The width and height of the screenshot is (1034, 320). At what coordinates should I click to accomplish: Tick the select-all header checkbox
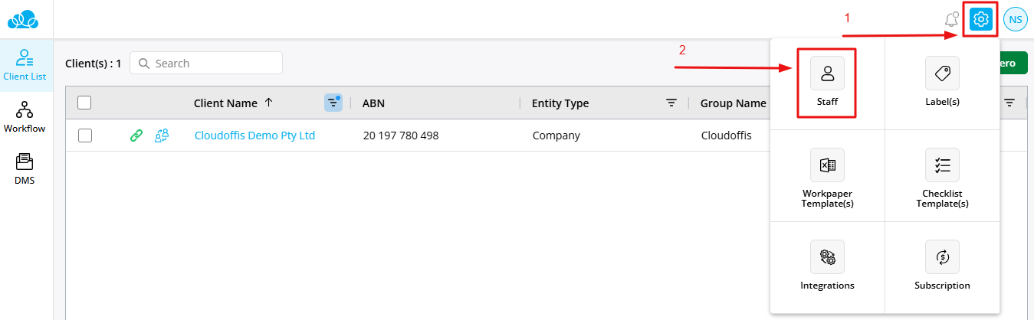(85, 103)
